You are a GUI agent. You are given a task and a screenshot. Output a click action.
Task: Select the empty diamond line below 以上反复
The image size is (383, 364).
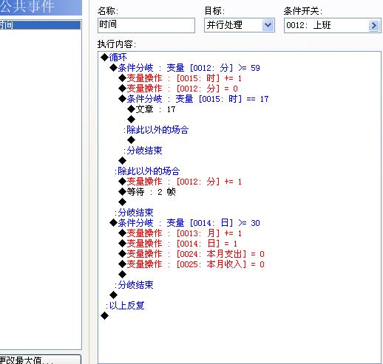tap(105, 316)
